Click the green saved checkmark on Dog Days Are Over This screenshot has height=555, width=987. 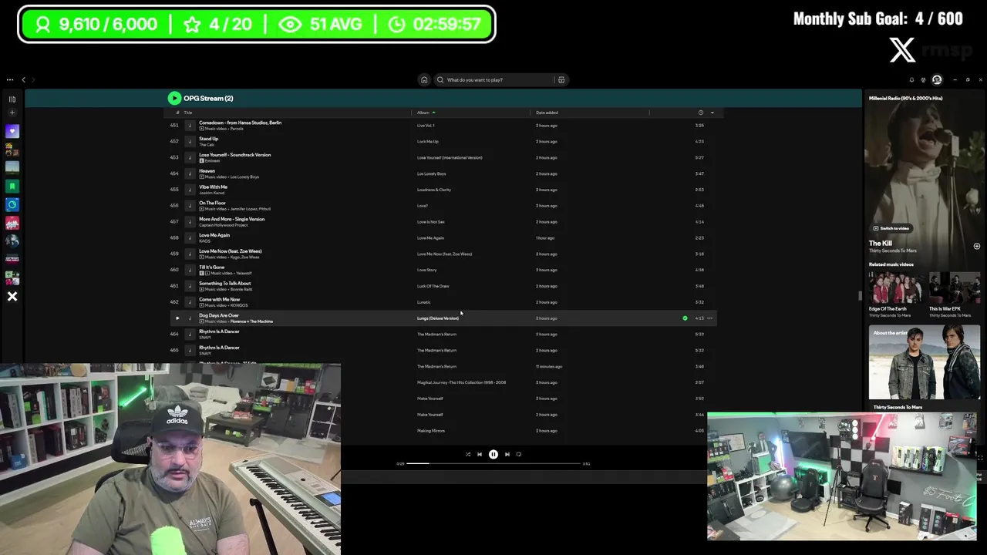tap(685, 318)
